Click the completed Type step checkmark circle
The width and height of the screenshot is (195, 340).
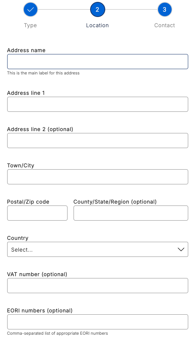[31, 9]
